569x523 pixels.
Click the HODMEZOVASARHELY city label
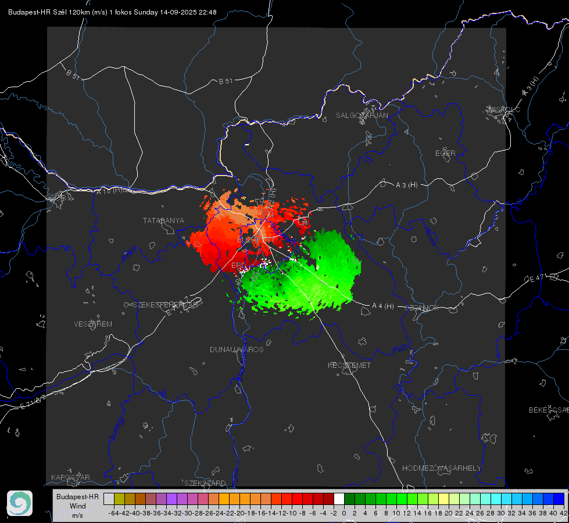point(441,468)
